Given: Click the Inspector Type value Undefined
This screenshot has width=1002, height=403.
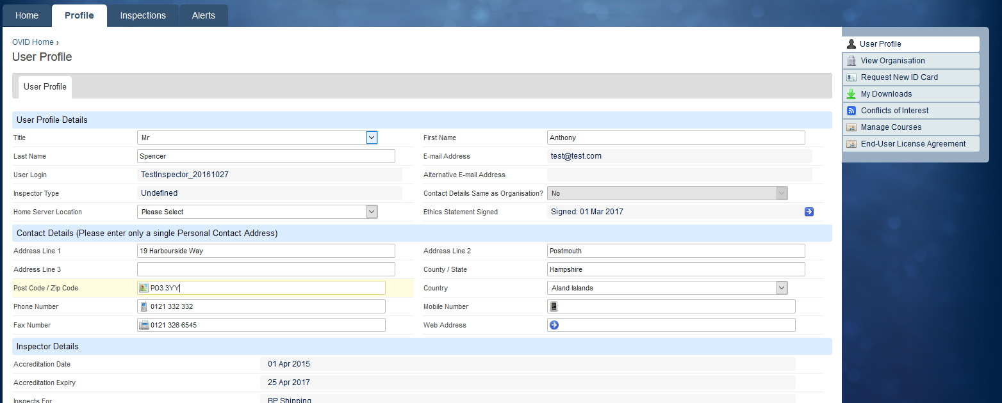Looking at the screenshot, I should [160, 193].
